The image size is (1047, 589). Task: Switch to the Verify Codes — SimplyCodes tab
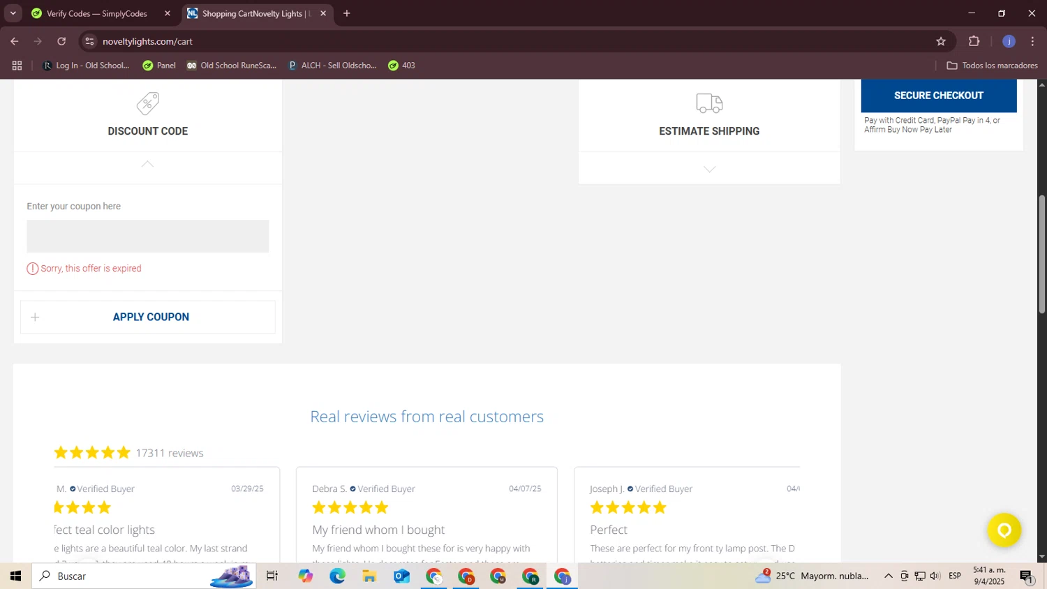coord(97,13)
